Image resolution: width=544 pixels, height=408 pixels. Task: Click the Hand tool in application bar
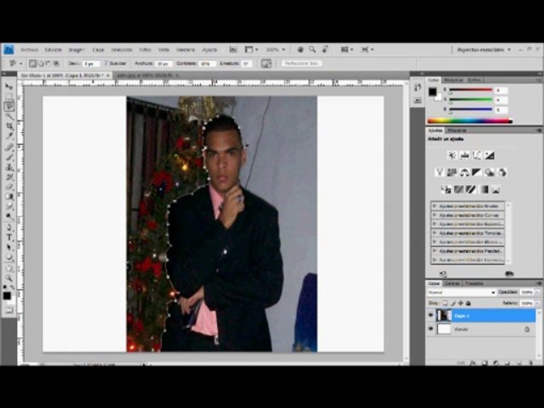300,50
